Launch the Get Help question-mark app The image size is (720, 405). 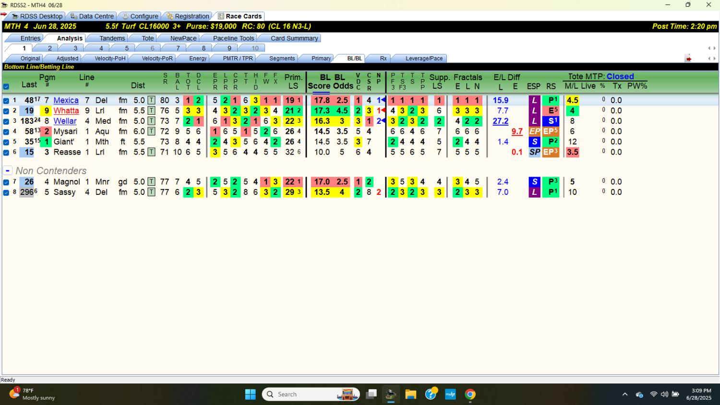point(431,394)
